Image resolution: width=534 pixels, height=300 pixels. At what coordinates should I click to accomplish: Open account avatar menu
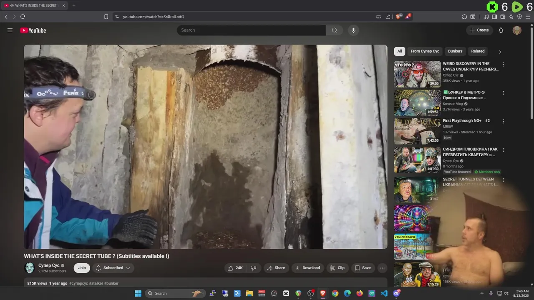517,30
